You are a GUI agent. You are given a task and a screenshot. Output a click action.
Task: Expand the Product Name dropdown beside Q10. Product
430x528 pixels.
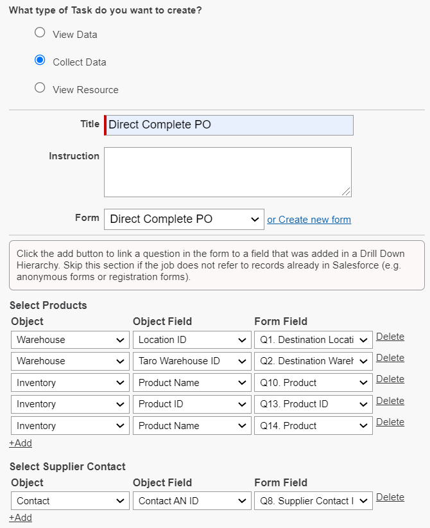pyautogui.click(x=192, y=383)
